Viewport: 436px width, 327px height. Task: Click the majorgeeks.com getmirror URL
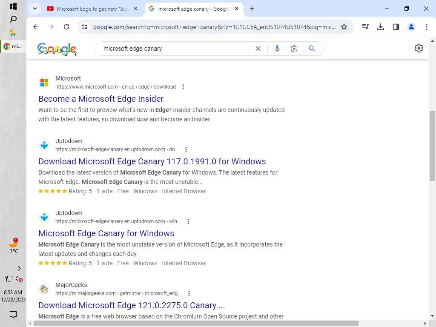(x=118, y=293)
